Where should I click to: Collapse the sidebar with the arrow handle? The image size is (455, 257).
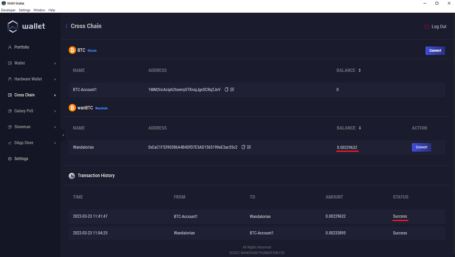[x=63, y=135]
